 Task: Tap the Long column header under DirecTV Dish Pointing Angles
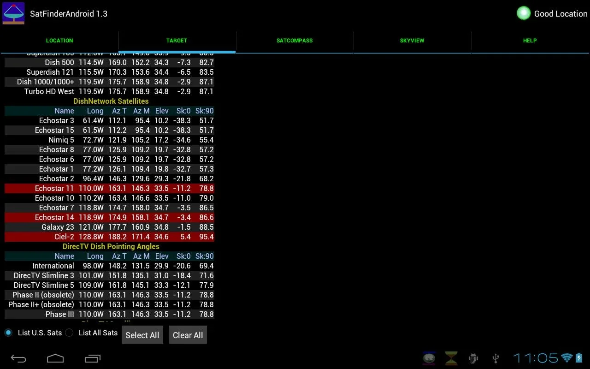tap(95, 256)
